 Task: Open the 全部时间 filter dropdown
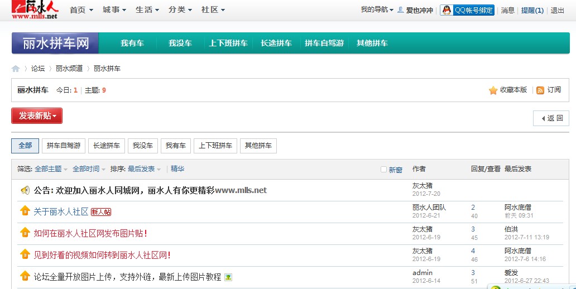coord(89,169)
